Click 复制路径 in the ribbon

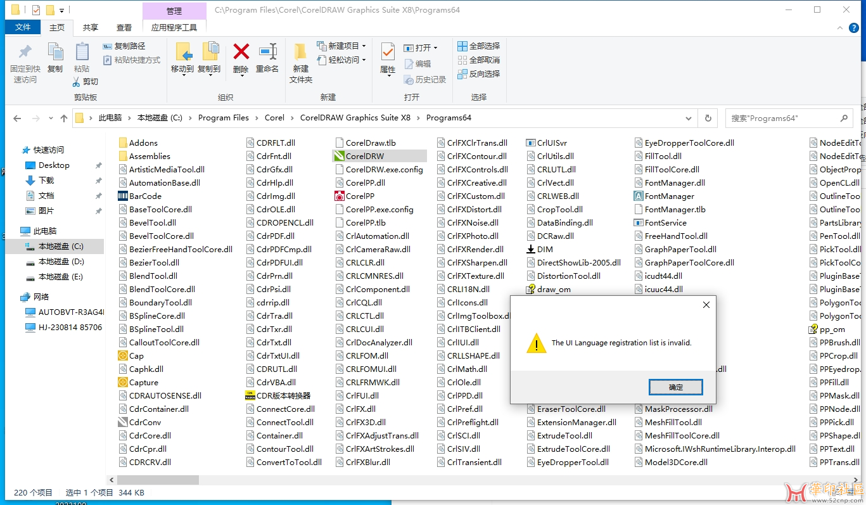(x=124, y=46)
